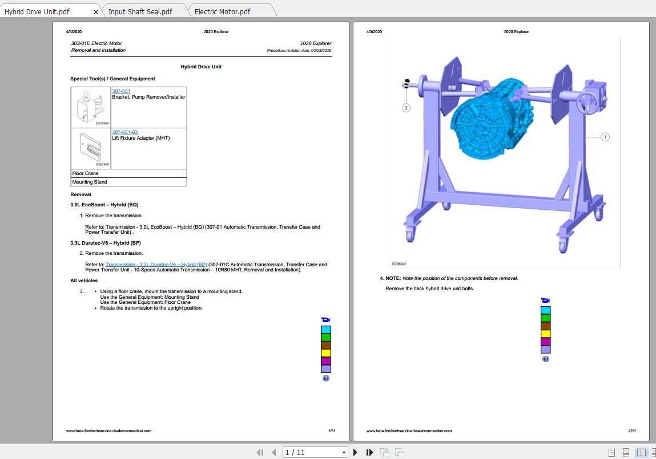Click the Lift Fixture Adapter tool image
Viewport: 656px width, 459px height.
[91, 148]
